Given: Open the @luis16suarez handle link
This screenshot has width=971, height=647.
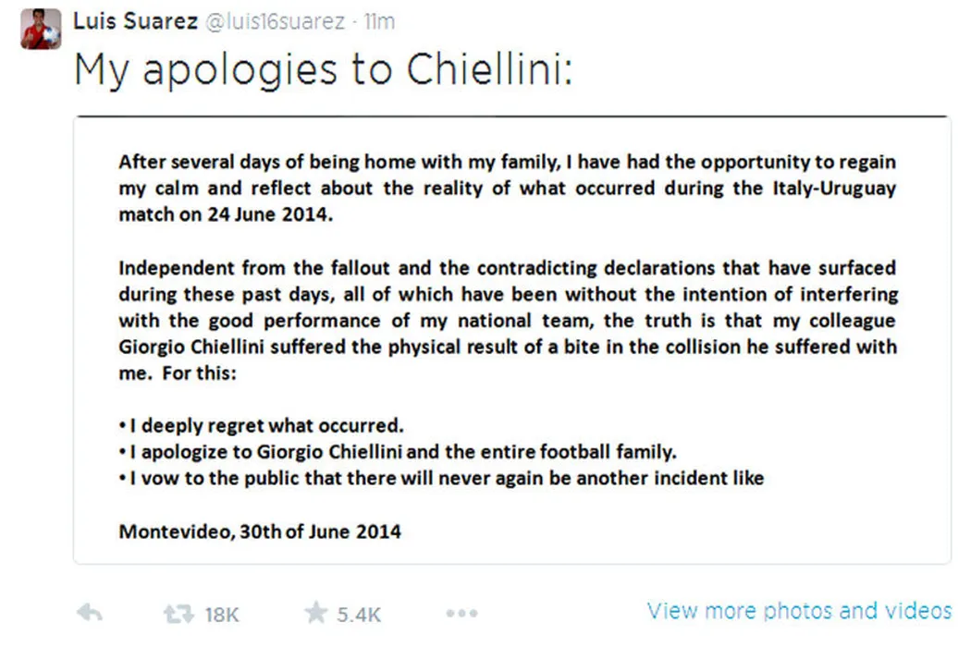Looking at the screenshot, I should 274,22.
